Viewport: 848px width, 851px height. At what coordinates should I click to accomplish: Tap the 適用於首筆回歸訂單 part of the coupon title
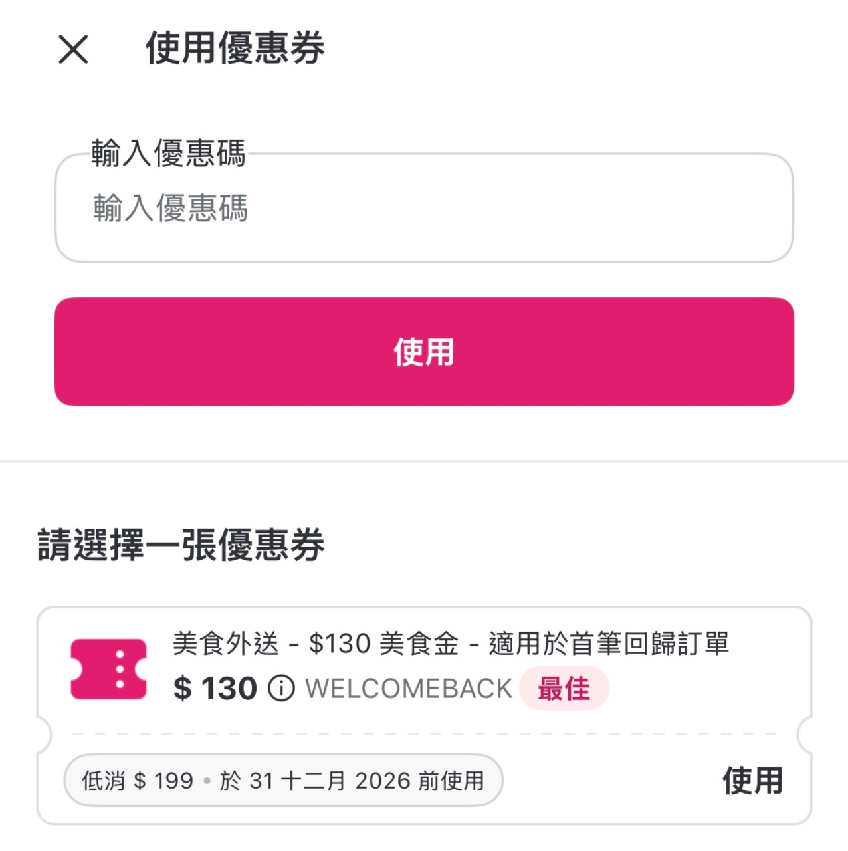point(609,644)
